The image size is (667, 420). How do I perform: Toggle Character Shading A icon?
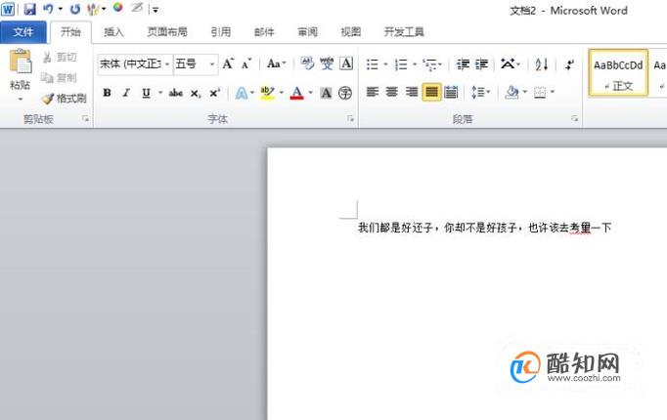point(326,93)
